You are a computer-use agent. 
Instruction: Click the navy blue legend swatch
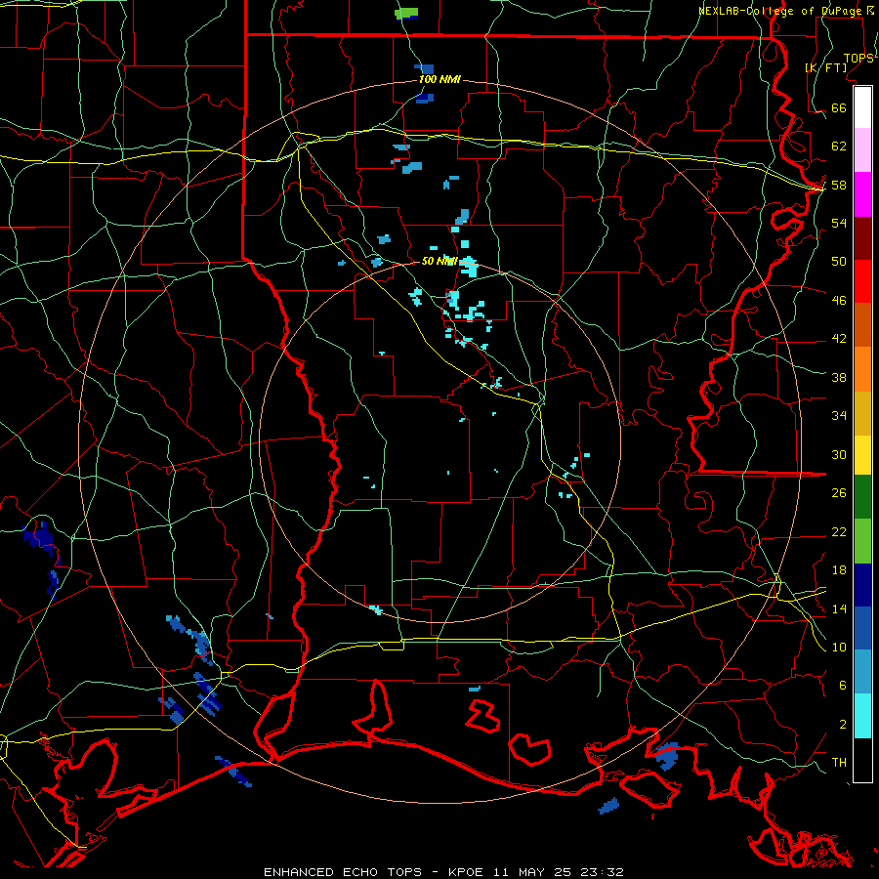(x=862, y=585)
